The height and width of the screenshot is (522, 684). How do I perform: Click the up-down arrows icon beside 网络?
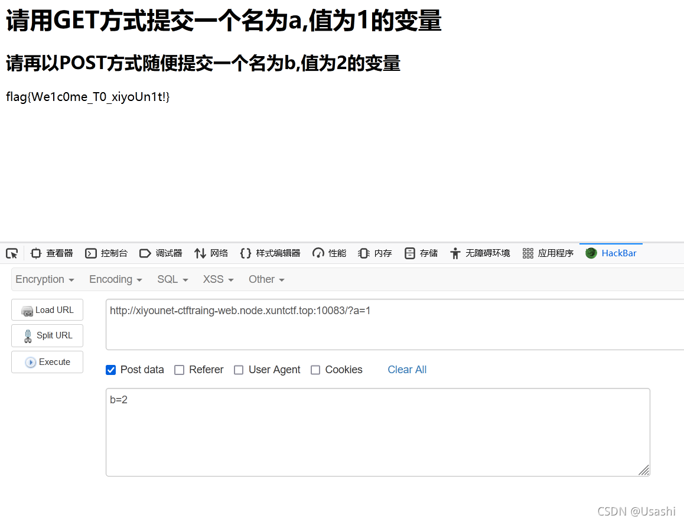click(200, 253)
